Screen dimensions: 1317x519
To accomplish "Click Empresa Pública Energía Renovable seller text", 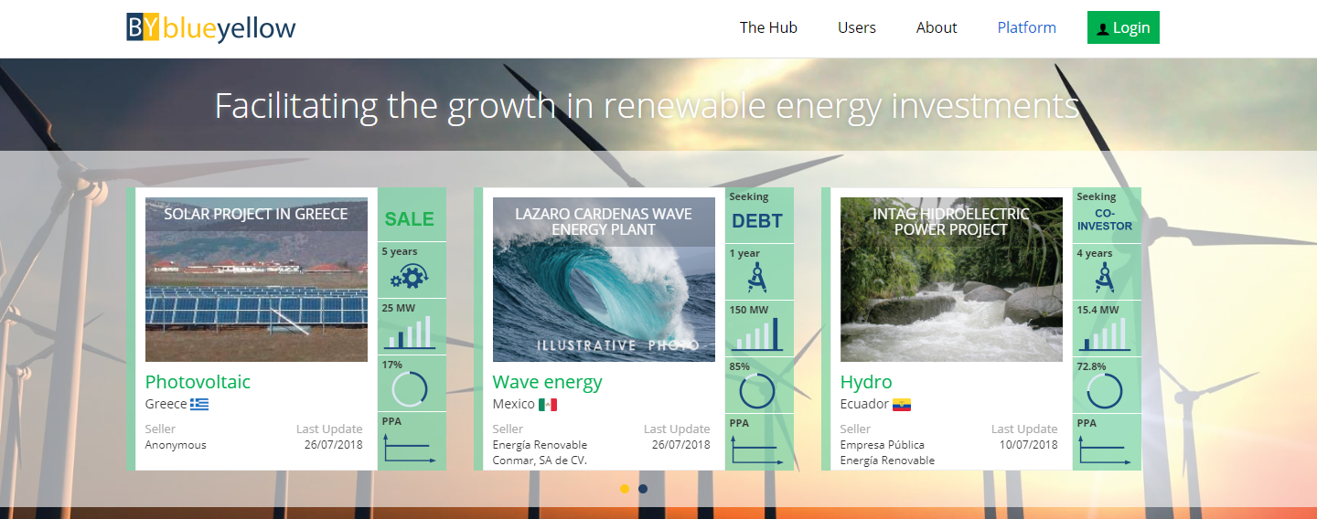I will point(888,452).
